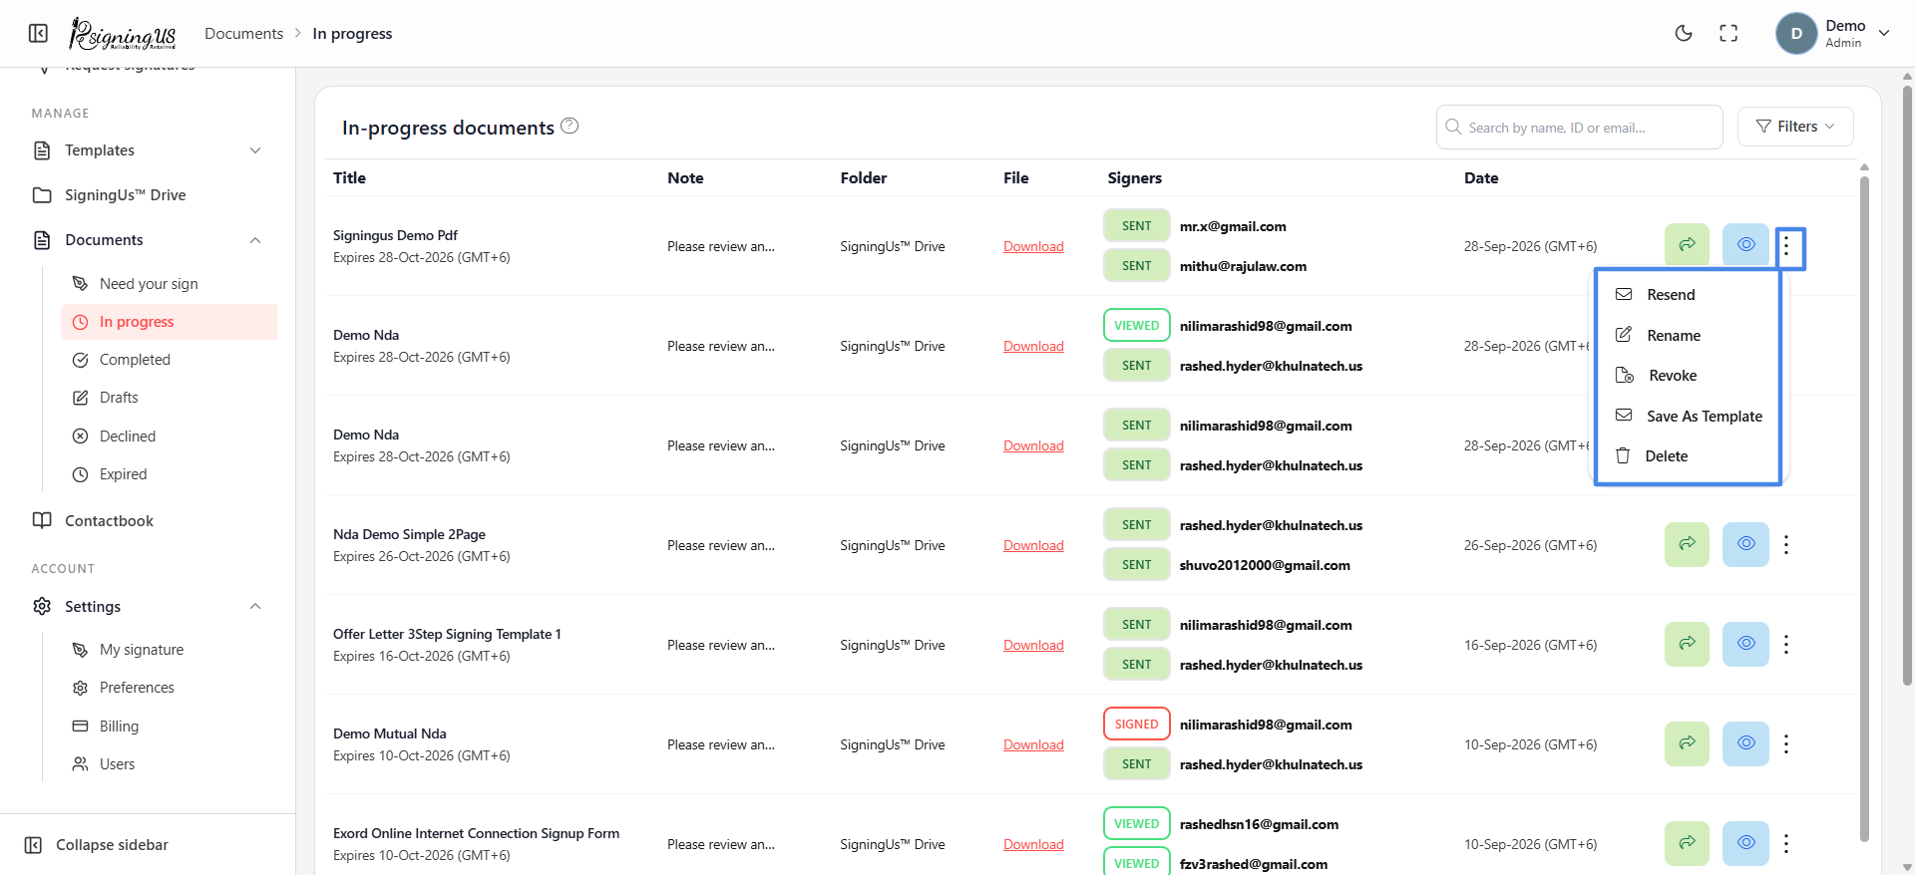The height and width of the screenshot is (875, 1915).
Task: Click SIGNED badge for nilimarashid98@gmail.com
Action: click(x=1136, y=725)
